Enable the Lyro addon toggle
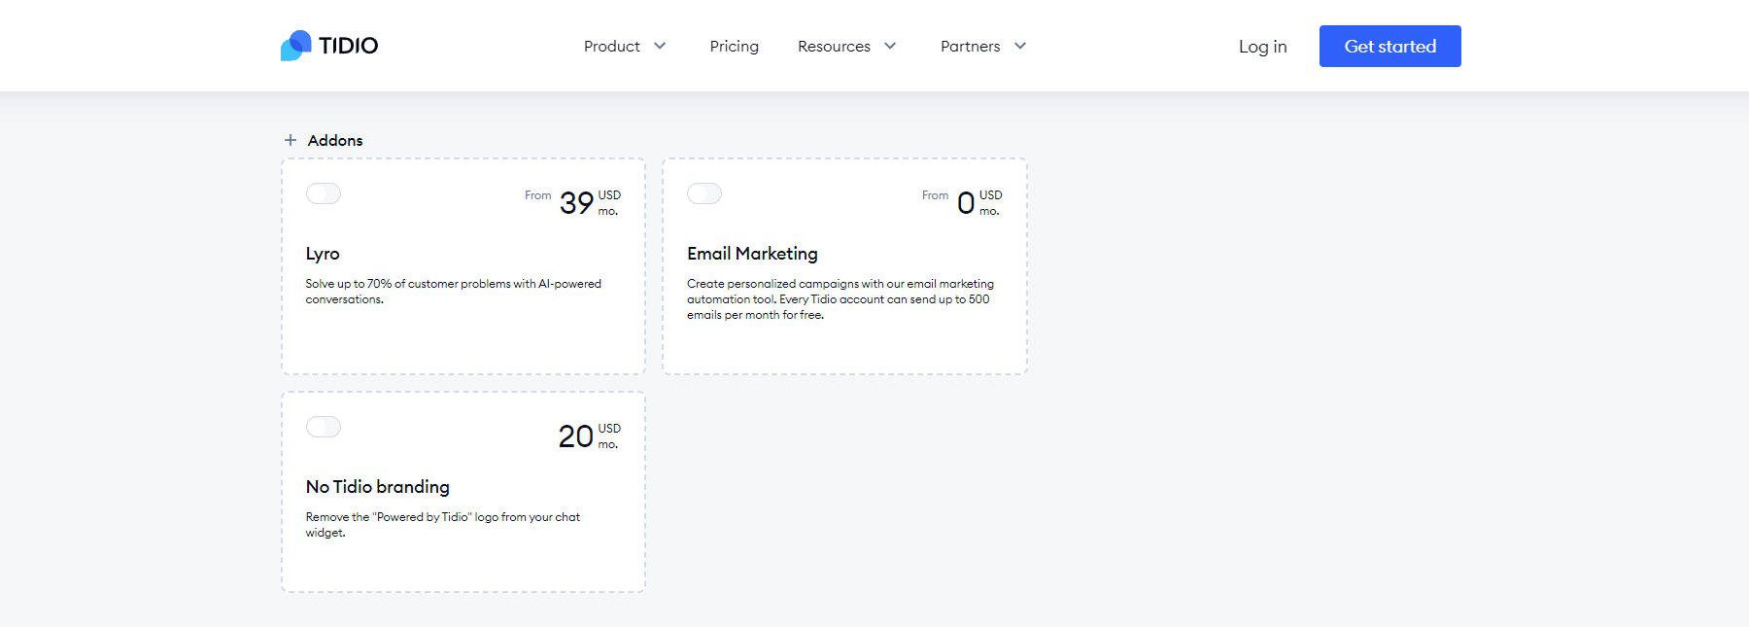1749x627 pixels. (x=324, y=193)
